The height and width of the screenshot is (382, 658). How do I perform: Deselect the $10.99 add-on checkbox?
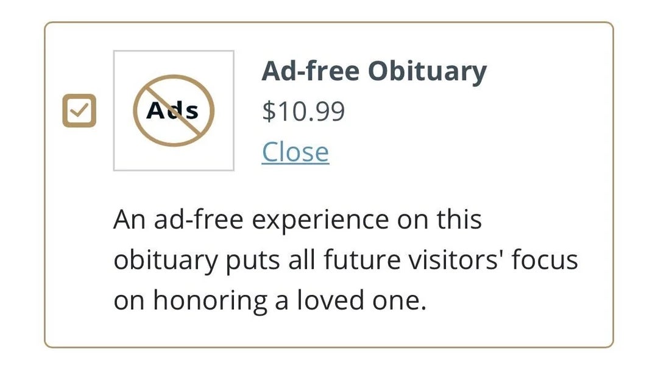click(x=79, y=111)
